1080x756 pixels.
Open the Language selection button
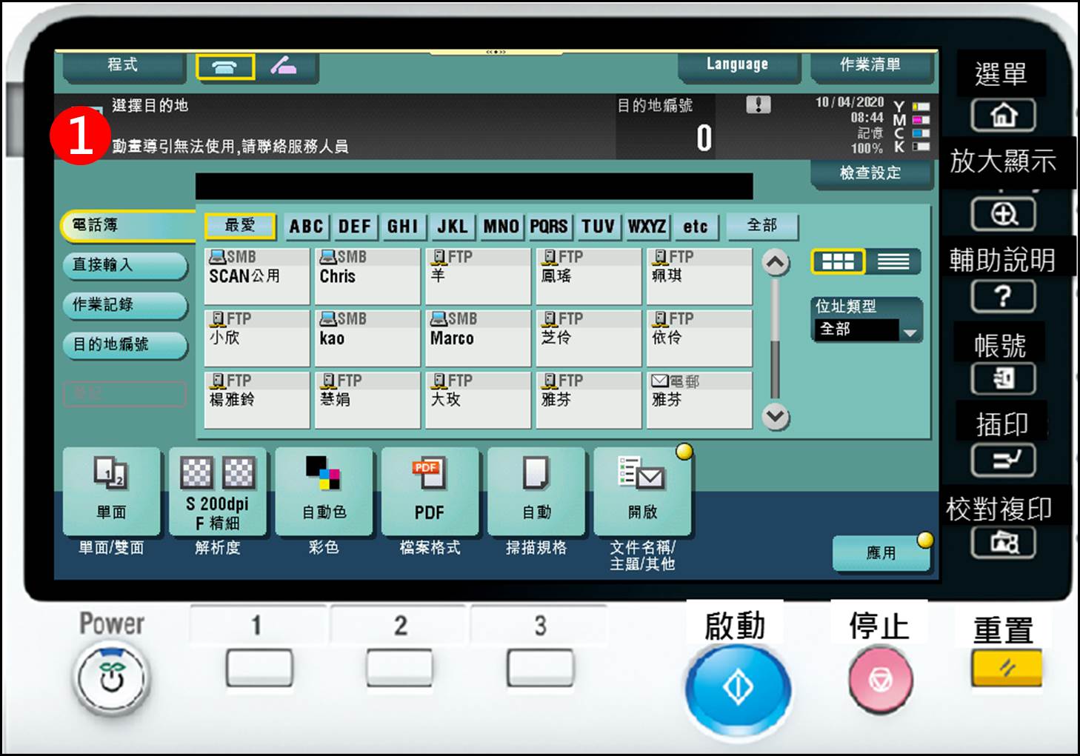coord(738,64)
